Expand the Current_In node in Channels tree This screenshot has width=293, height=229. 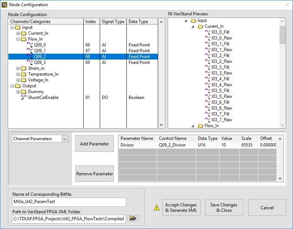coord(18,34)
